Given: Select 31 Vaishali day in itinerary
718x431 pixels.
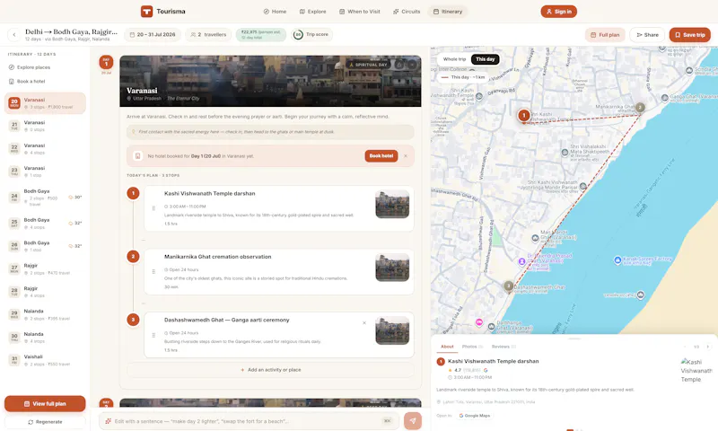Looking at the screenshot, I should pos(45,360).
